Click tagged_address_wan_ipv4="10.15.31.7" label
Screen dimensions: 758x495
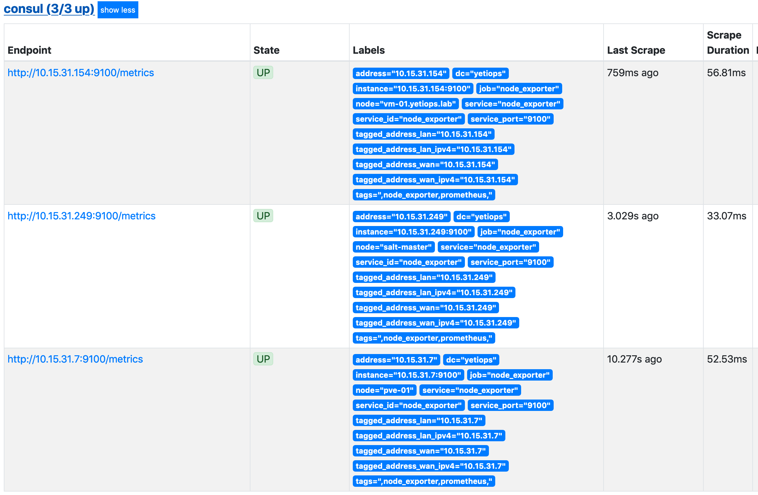tap(430, 466)
